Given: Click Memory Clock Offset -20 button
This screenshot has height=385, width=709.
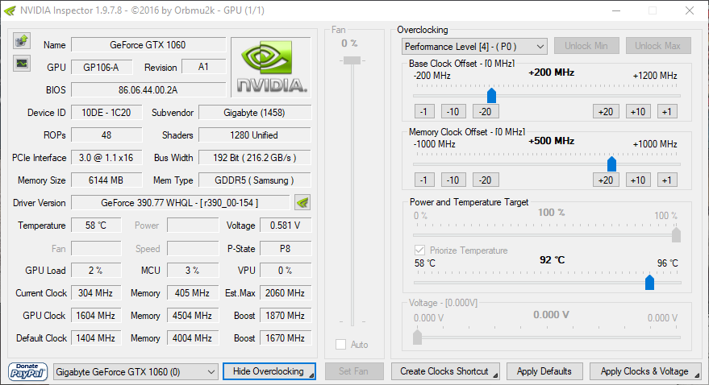Looking at the screenshot, I should point(486,180).
